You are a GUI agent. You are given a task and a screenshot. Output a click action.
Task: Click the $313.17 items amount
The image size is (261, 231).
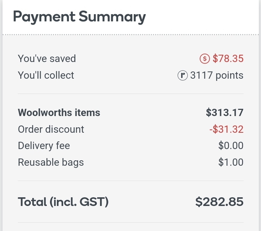point(225,112)
